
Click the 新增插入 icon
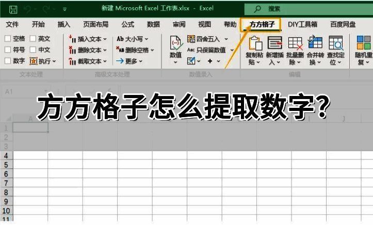[275, 42]
